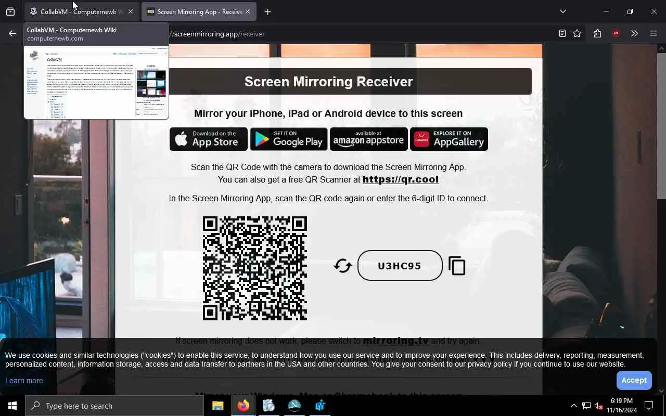Open the App Store download badge
Viewport: 666px width, 416px height.
point(209,139)
